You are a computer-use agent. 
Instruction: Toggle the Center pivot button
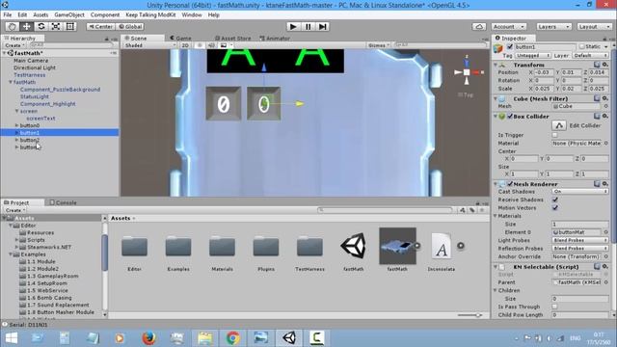(100, 26)
